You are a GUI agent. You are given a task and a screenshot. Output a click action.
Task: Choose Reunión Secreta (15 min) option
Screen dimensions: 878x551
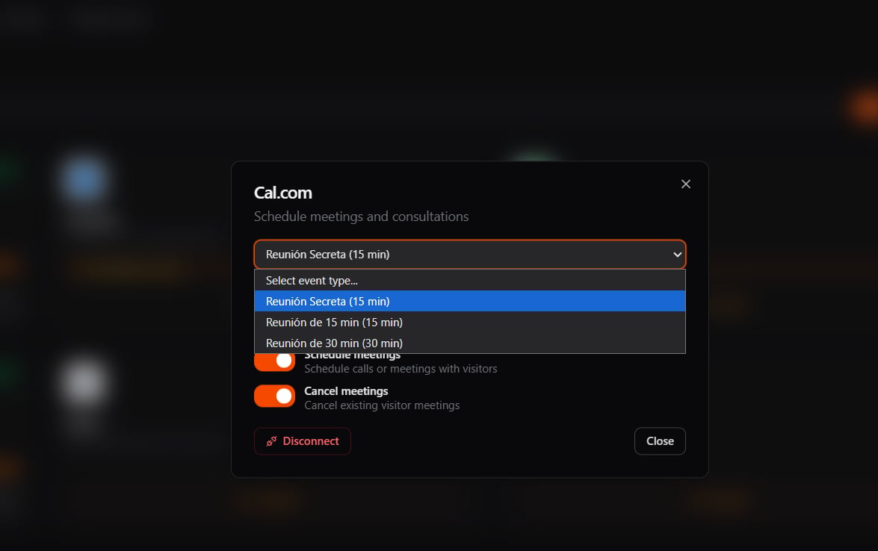click(470, 301)
